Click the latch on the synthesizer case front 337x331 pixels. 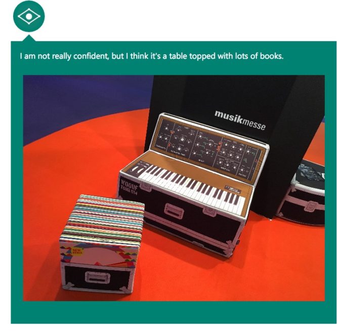[209, 212]
